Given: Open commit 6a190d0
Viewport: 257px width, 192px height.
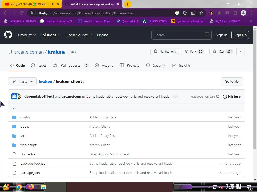Looking at the screenshot, I should coord(197,97).
